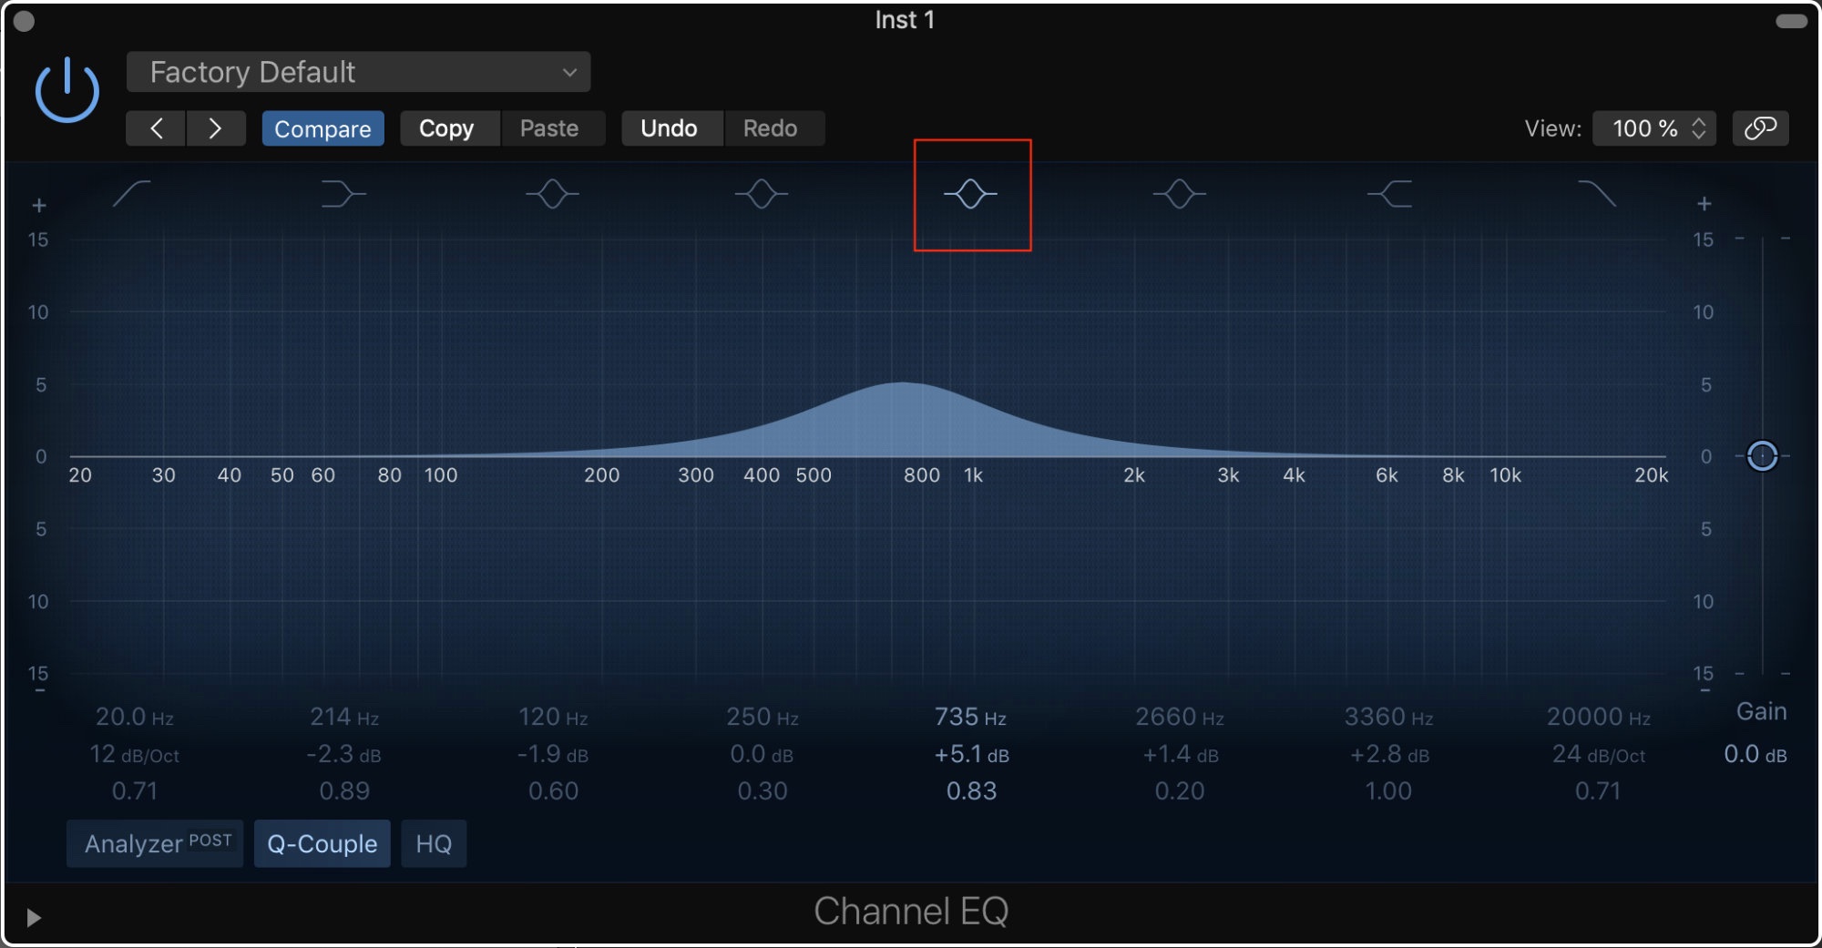This screenshot has width=1822, height=948.
Task: Expand the disclosure triangle at bottom left
Action: click(34, 917)
